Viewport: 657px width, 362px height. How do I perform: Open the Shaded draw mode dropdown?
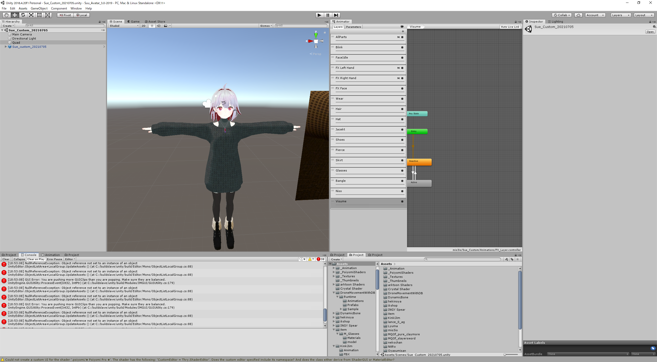123,26
